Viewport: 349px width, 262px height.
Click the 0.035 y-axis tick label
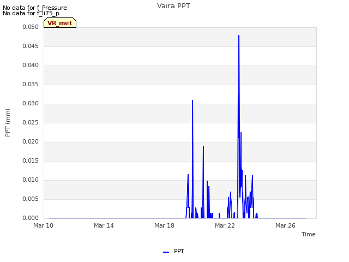point(31,85)
